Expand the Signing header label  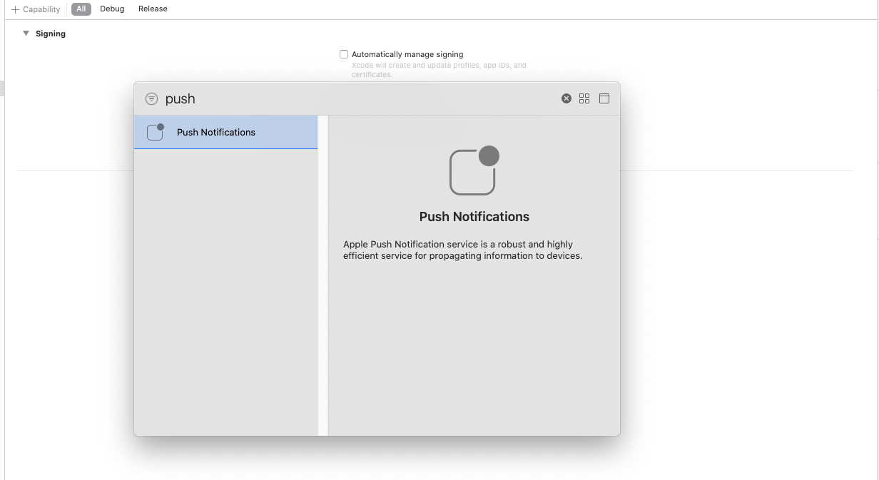(50, 33)
